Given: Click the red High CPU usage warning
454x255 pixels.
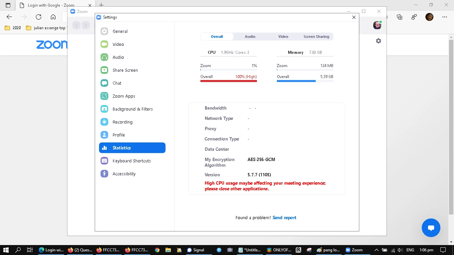Looking at the screenshot, I should point(265,186).
